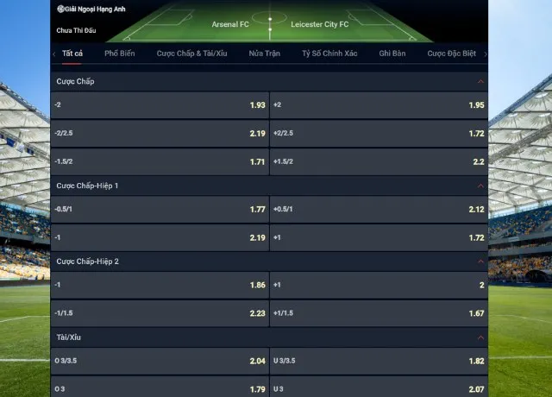The image size is (552, 397).
Task: Pick the -2 handicap at odds 1.93
Action: 160,105
